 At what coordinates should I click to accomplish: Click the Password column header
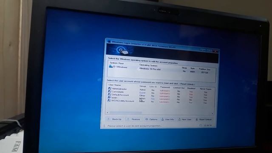pos(165,87)
